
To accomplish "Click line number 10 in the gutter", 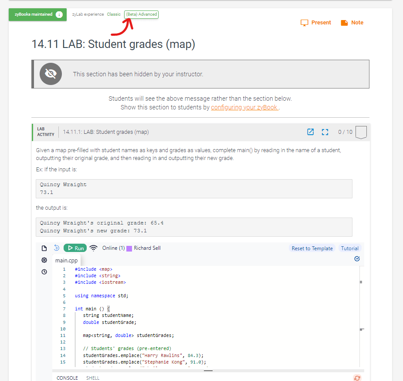I will pyautogui.click(x=63, y=329).
